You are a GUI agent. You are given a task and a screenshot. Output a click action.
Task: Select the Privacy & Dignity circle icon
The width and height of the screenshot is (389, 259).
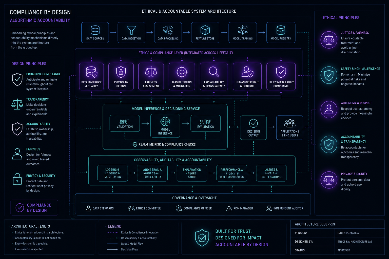(x=329, y=180)
